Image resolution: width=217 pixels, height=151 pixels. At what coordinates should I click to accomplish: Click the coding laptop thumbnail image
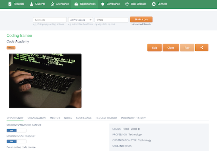(45, 81)
